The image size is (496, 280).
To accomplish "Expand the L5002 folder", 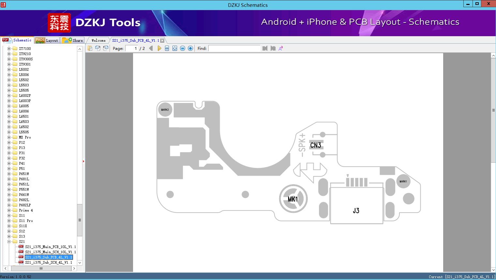I will click(x=9, y=69).
